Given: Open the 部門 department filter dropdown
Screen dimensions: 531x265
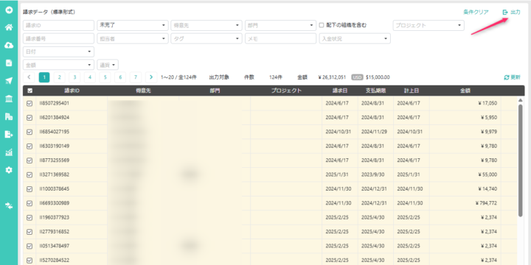Looking at the screenshot, I should (280, 25).
